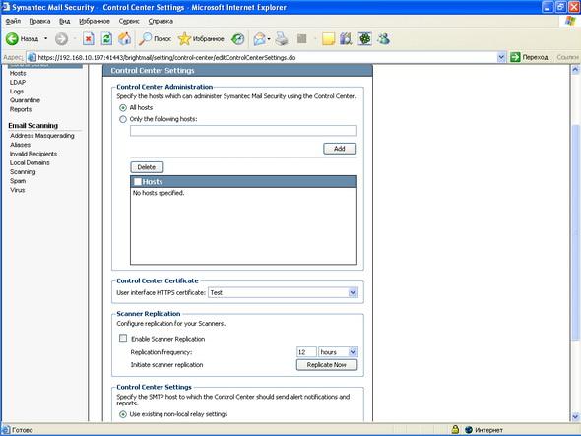The image size is (581, 436).
Task: Open the Mail envelope icon
Action: 259,39
